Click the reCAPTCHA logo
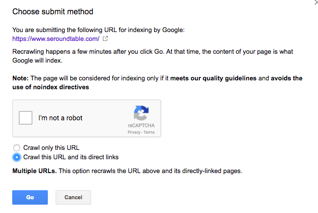The width and height of the screenshot is (318, 213). [141, 113]
